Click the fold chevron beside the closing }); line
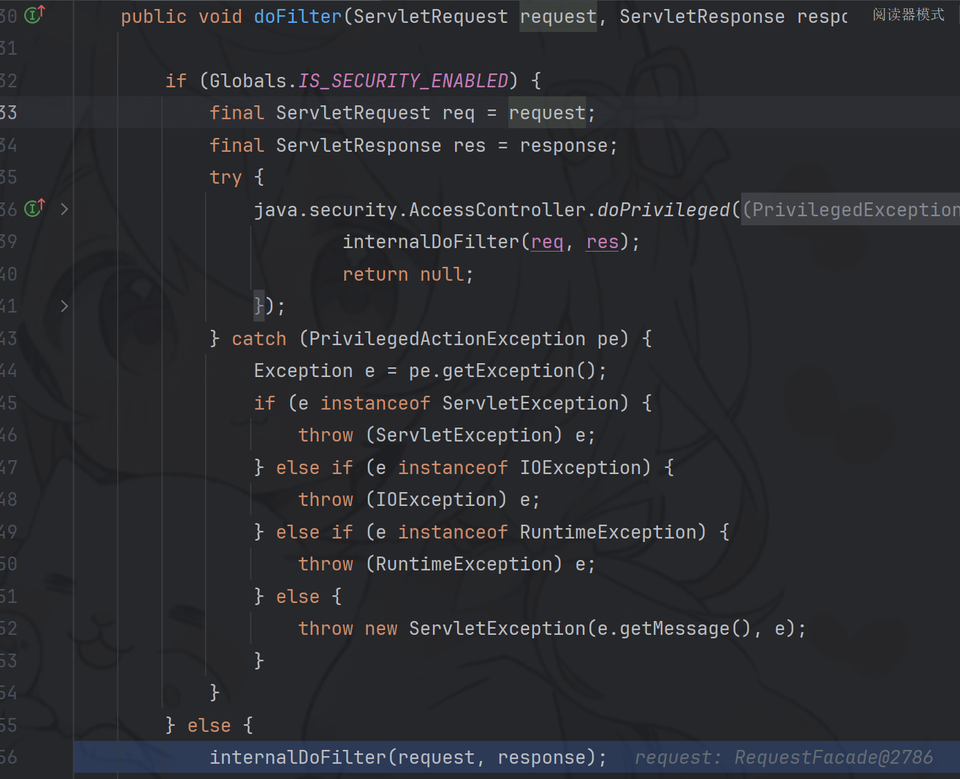Image resolution: width=960 pixels, height=779 pixels. coord(64,306)
